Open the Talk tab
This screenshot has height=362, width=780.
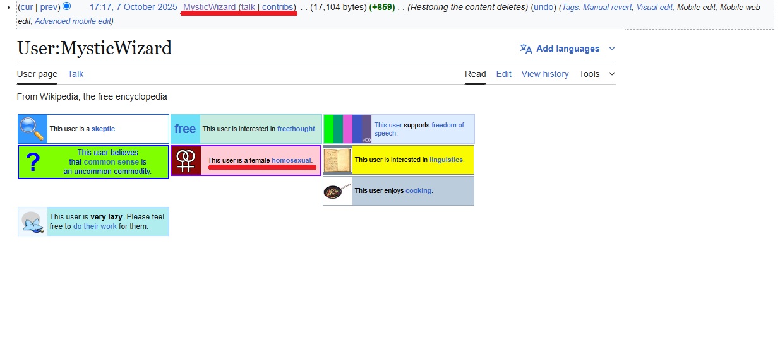click(x=76, y=74)
